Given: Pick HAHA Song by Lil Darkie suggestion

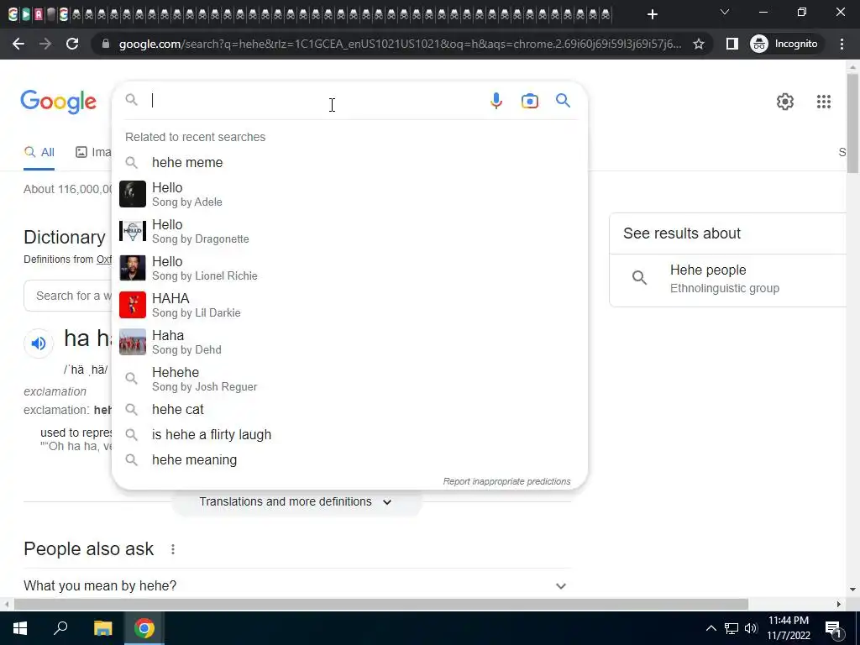Looking at the screenshot, I should pyautogui.click(x=350, y=305).
